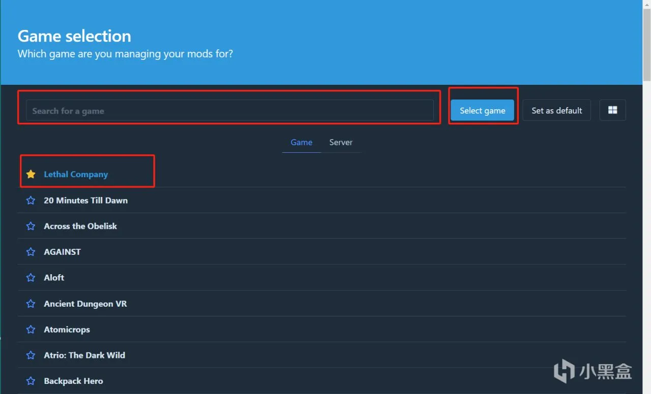Click the Set as default button

[556, 110]
